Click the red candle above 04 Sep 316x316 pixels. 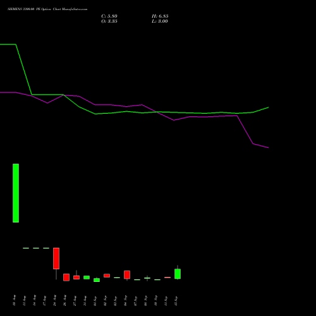tap(127, 275)
